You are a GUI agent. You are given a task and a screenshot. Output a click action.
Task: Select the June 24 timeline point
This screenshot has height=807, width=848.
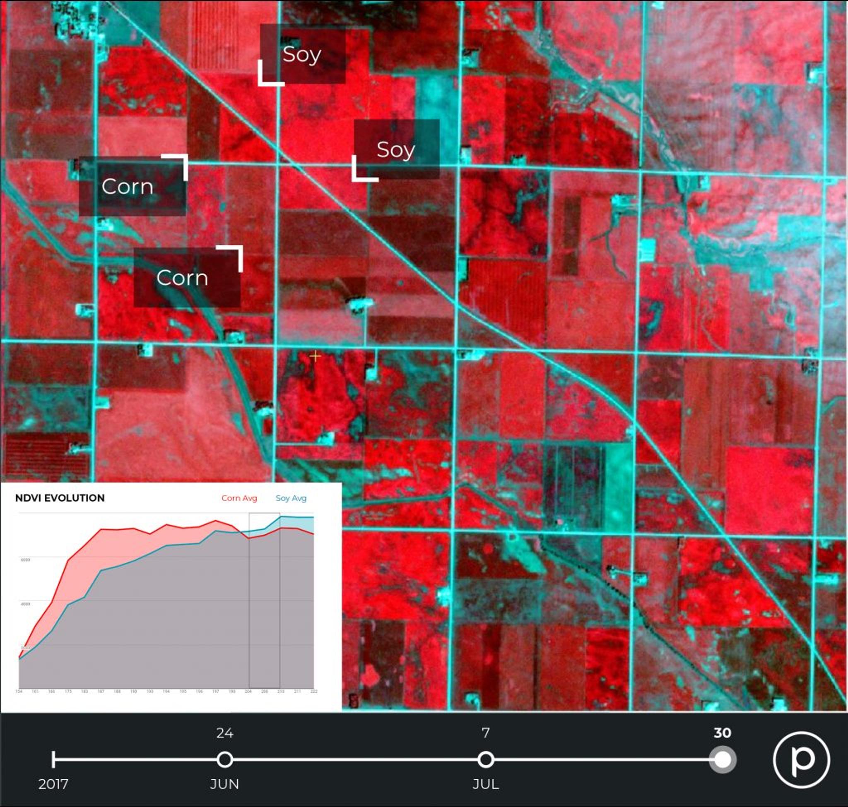pos(225,760)
